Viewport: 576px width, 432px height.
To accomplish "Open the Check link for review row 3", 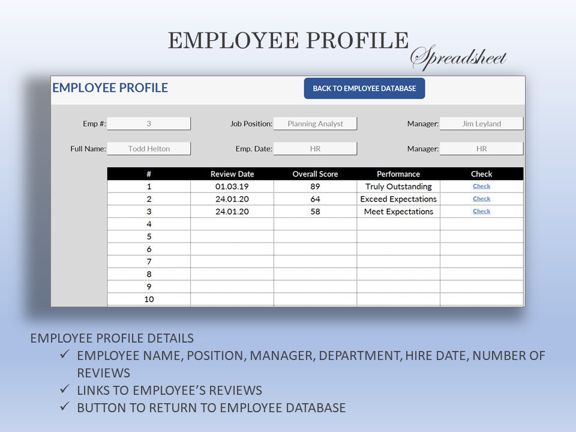I will (481, 211).
